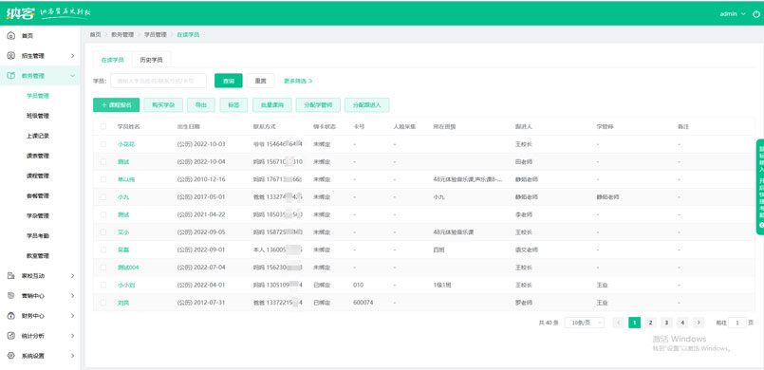Click the green 查询 search button
This screenshot has width=764, height=370.
[229, 81]
